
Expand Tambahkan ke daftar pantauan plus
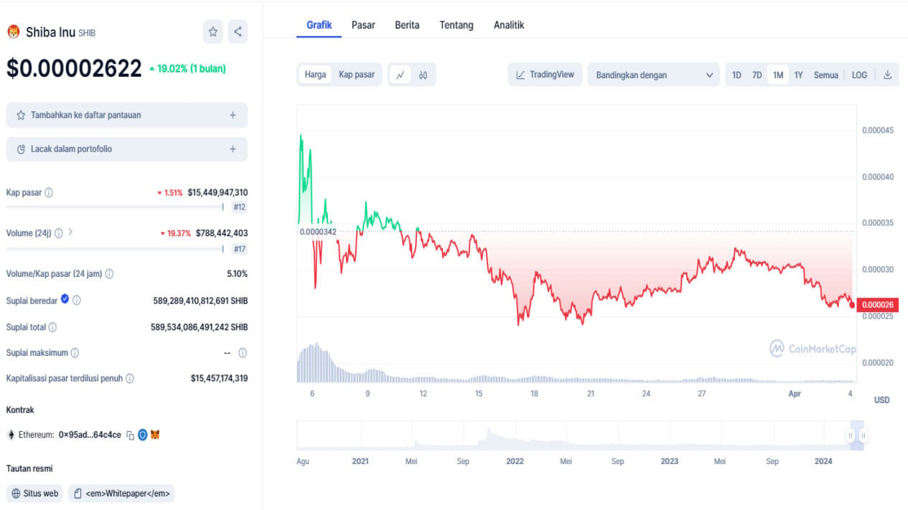point(233,115)
